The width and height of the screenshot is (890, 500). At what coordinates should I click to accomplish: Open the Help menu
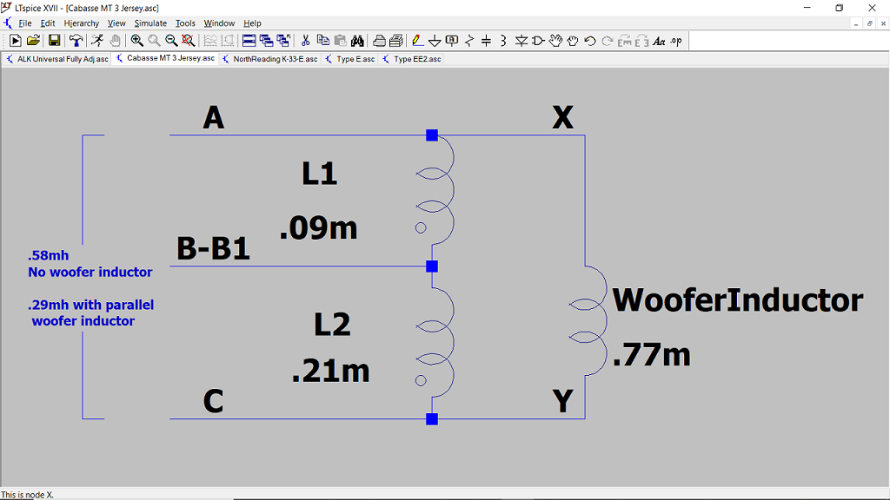252,23
